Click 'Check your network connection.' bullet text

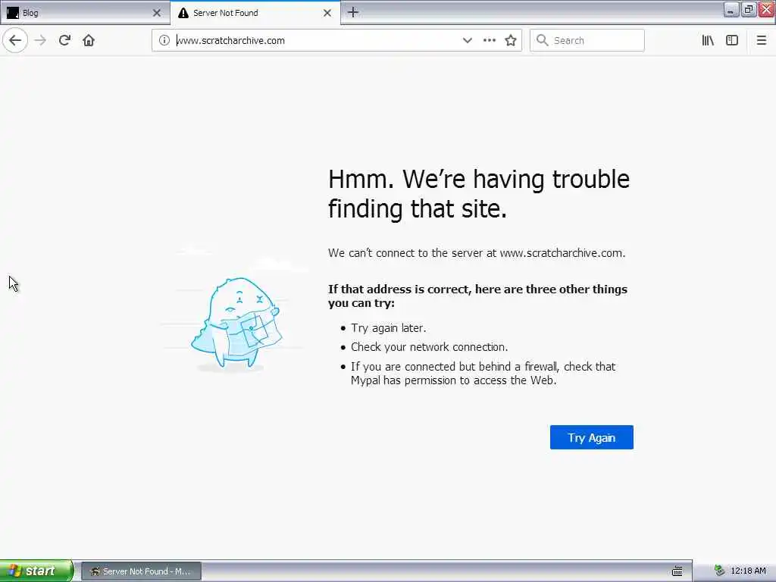tap(429, 347)
